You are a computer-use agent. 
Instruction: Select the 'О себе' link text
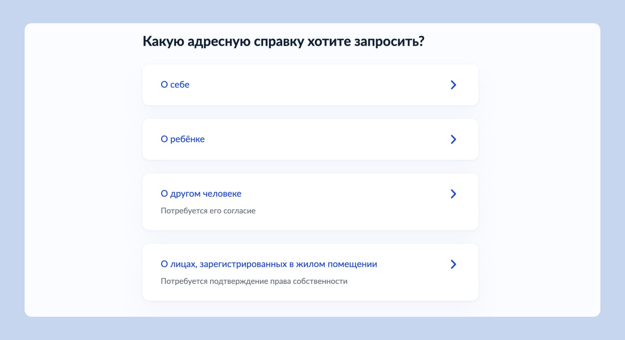click(x=175, y=85)
